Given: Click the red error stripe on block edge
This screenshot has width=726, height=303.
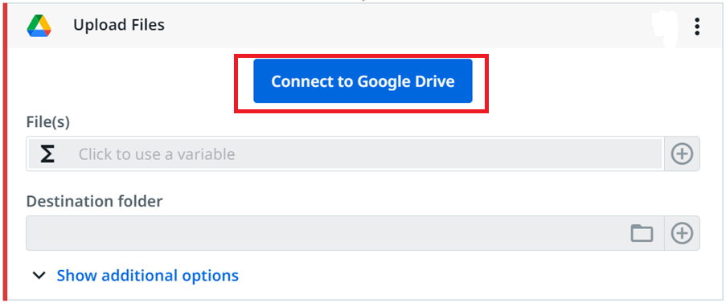Looking at the screenshot, I should click(x=5, y=153).
